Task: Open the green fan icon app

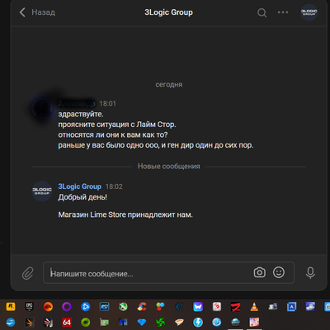Action: [161, 322]
